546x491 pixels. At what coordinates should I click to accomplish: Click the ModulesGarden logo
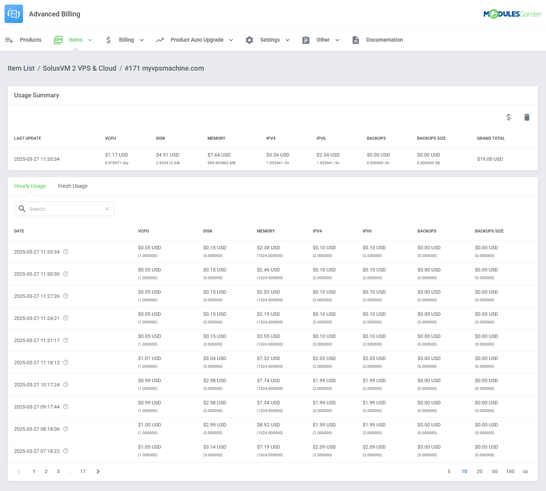512,14
